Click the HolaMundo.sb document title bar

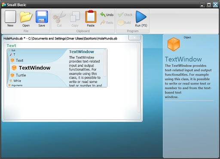pyautogui.click(x=60, y=38)
